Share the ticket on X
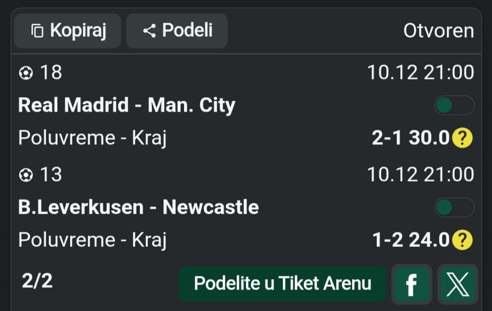492x311 pixels. [x=458, y=284]
